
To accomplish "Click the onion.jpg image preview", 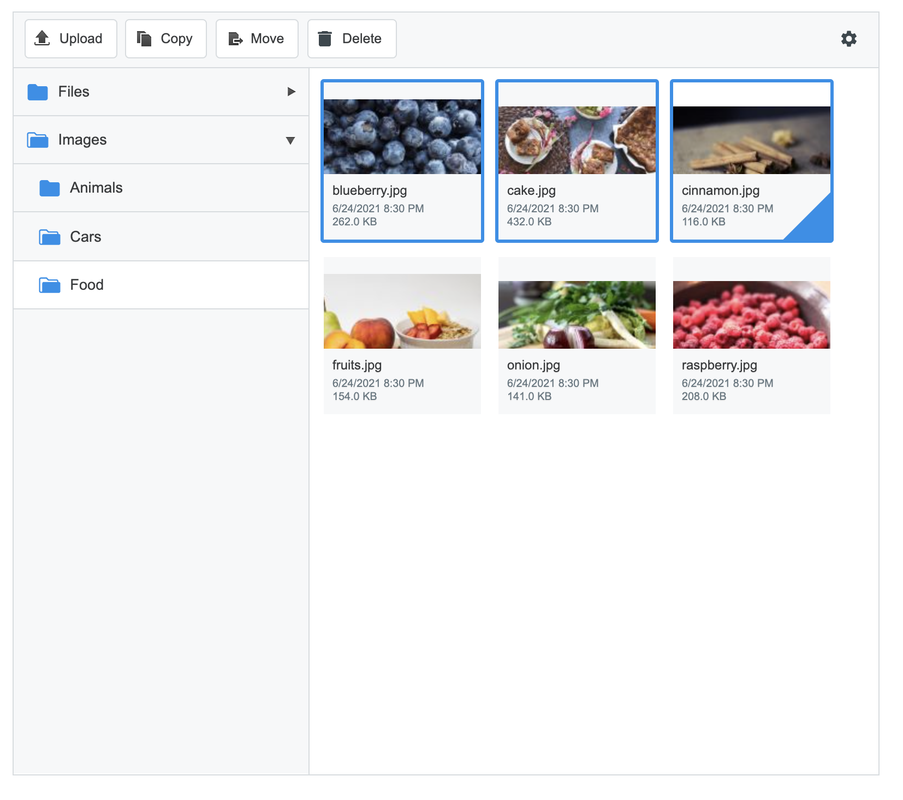I will click(577, 314).
